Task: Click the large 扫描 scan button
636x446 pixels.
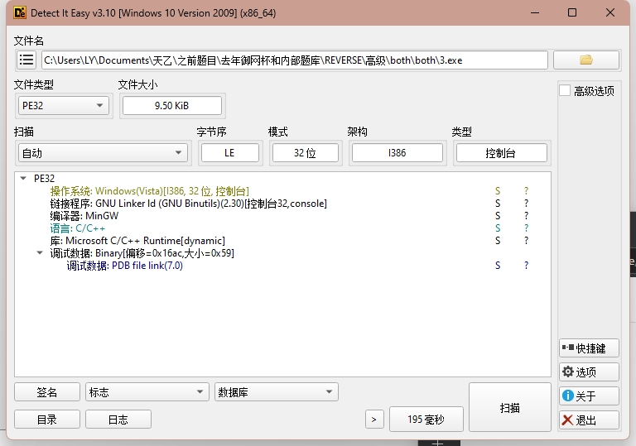Action: click(510, 407)
